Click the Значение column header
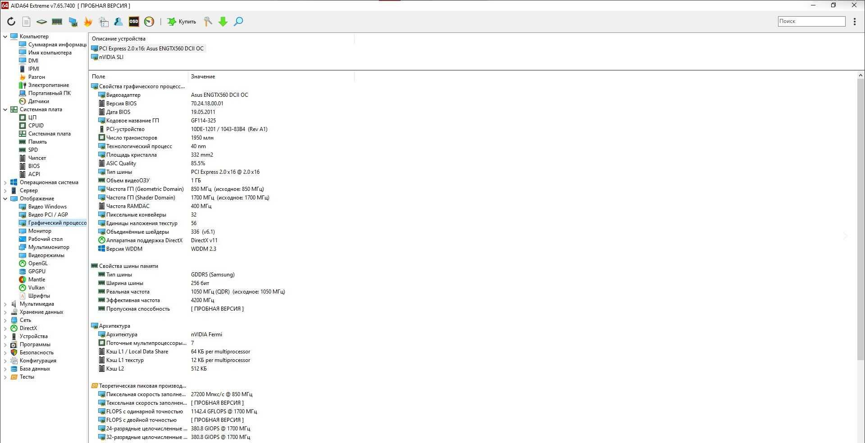This screenshot has width=865, height=443. coord(271,77)
